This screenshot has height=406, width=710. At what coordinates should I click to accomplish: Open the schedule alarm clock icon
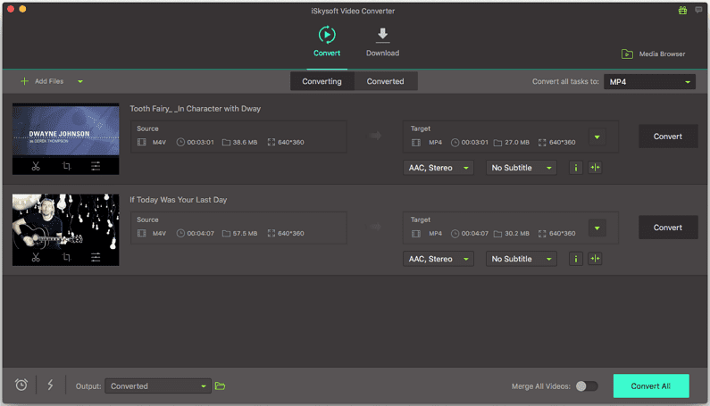(21, 385)
